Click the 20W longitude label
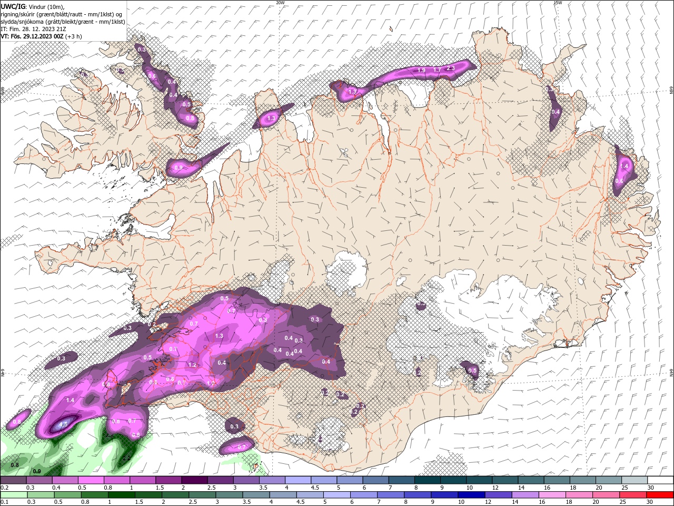The height and width of the screenshot is (506, 674). pos(280,3)
